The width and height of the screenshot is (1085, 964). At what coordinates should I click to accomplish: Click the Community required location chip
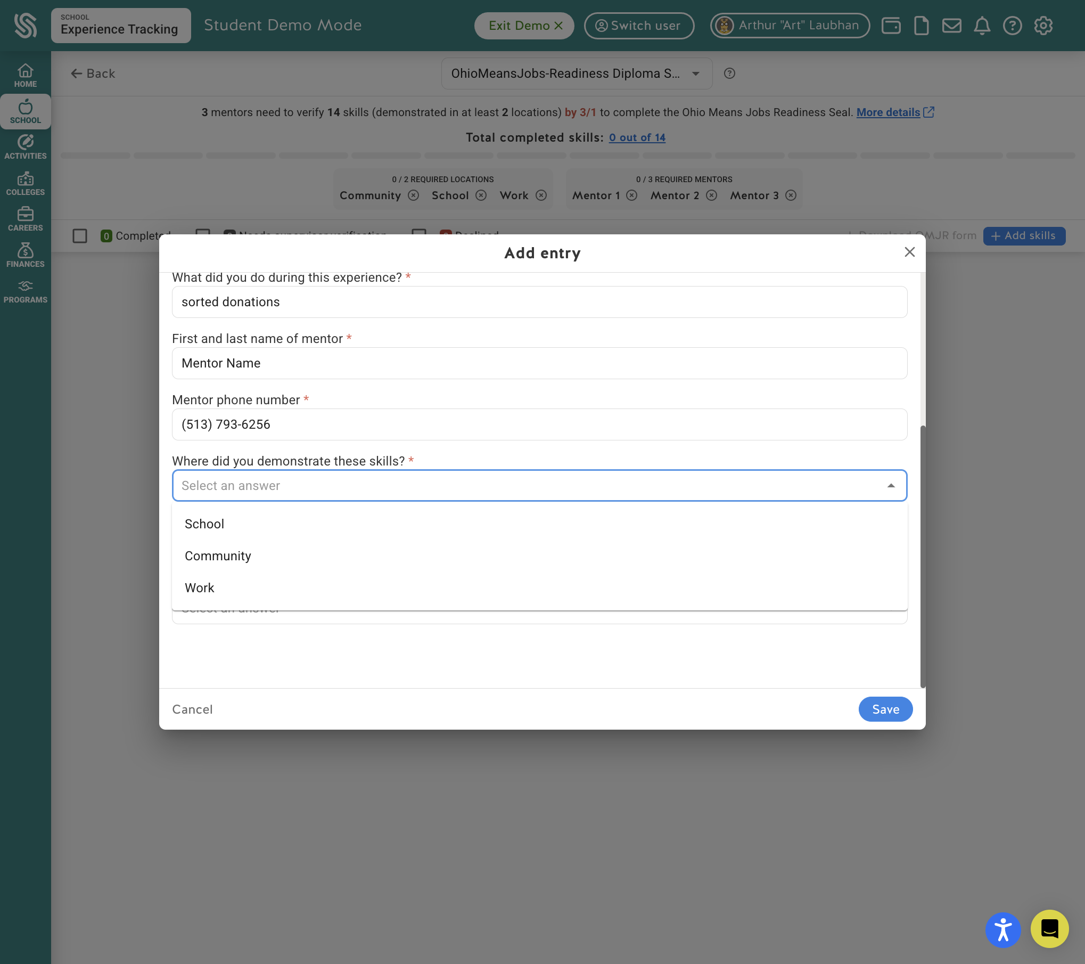coord(379,195)
